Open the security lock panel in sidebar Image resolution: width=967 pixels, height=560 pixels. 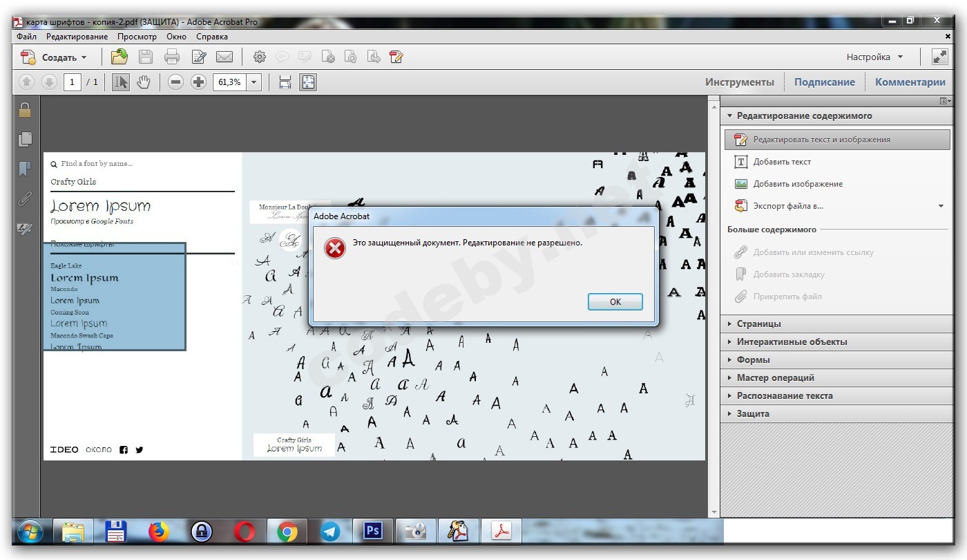pos(25,109)
